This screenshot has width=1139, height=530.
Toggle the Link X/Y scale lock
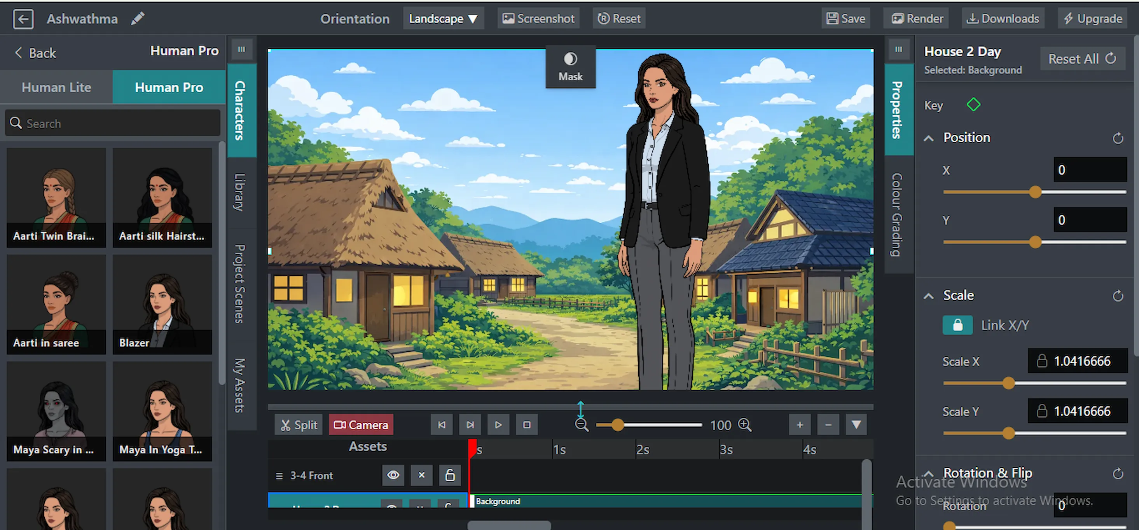(957, 325)
